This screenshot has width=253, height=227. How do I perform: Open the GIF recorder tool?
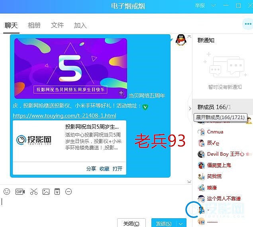click(20, 192)
